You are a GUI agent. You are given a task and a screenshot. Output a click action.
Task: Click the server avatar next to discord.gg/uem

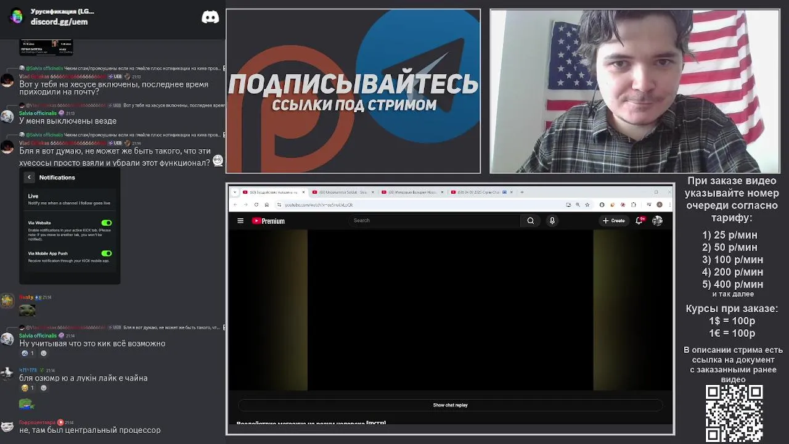click(17, 17)
